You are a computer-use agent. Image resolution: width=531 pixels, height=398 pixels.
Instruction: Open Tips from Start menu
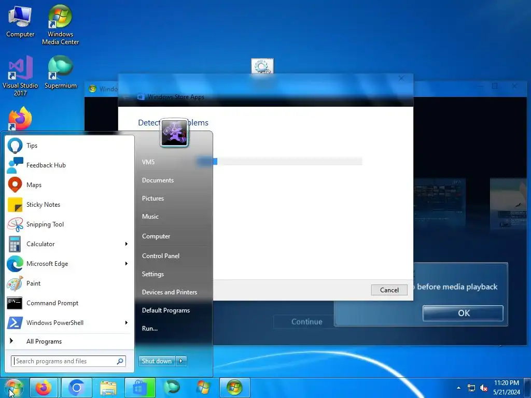pos(69,146)
